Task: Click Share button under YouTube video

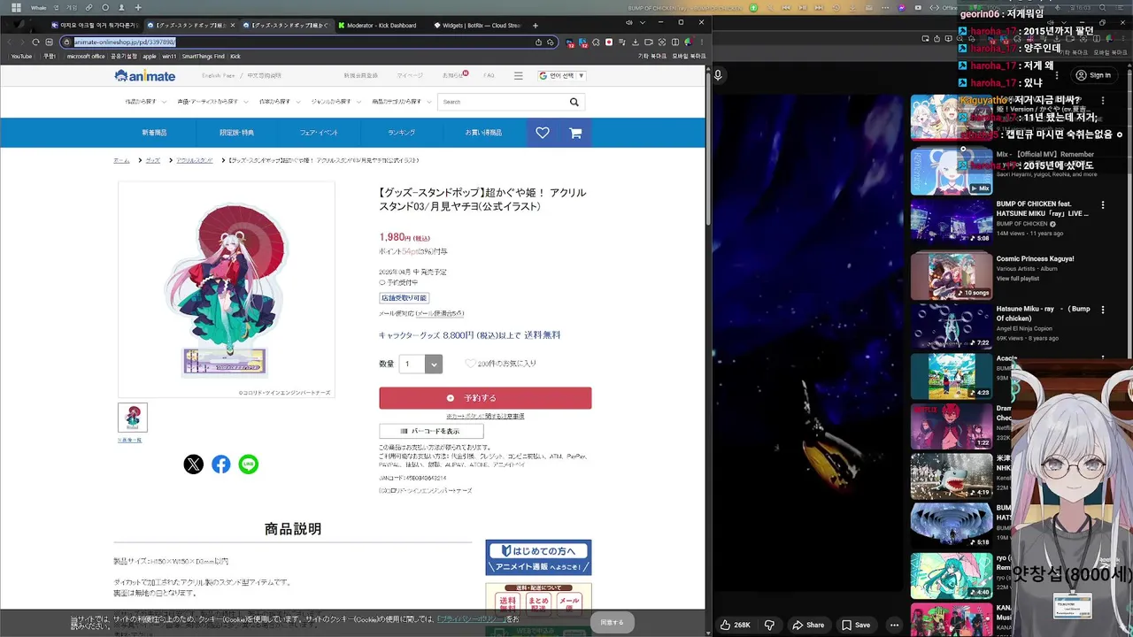Action: (808, 625)
